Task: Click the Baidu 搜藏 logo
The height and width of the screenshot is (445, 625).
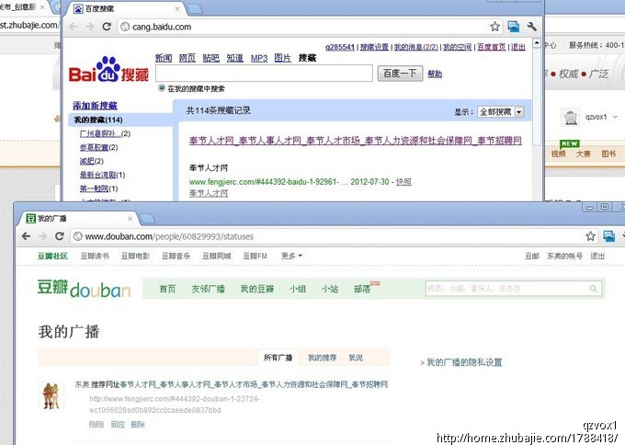Action: point(108,69)
